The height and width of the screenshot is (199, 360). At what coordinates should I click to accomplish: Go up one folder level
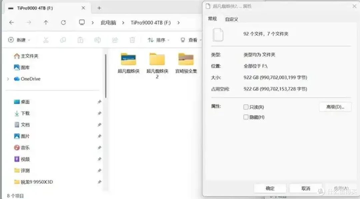click(x=46, y=22)
